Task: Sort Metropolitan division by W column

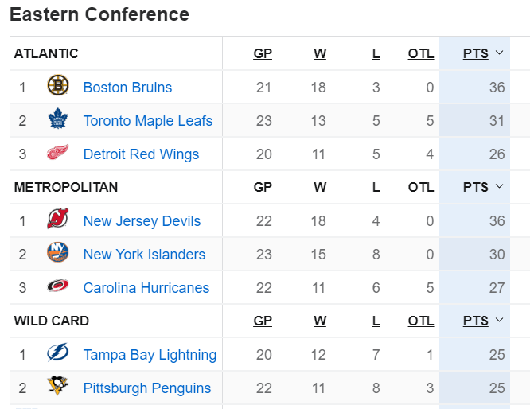Action: coord(320,188)
